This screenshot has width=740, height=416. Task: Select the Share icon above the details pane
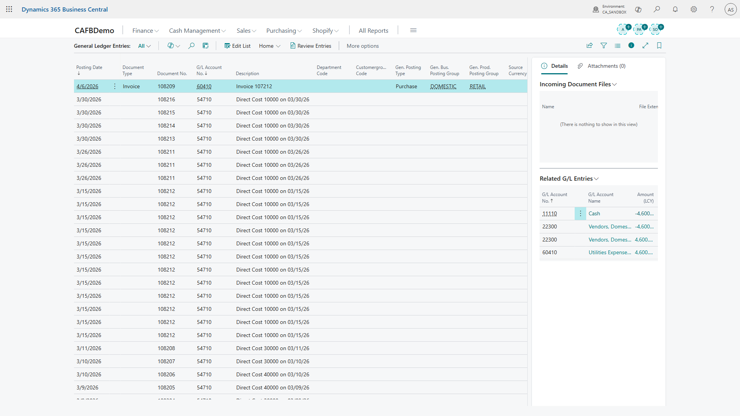point(590,45)
